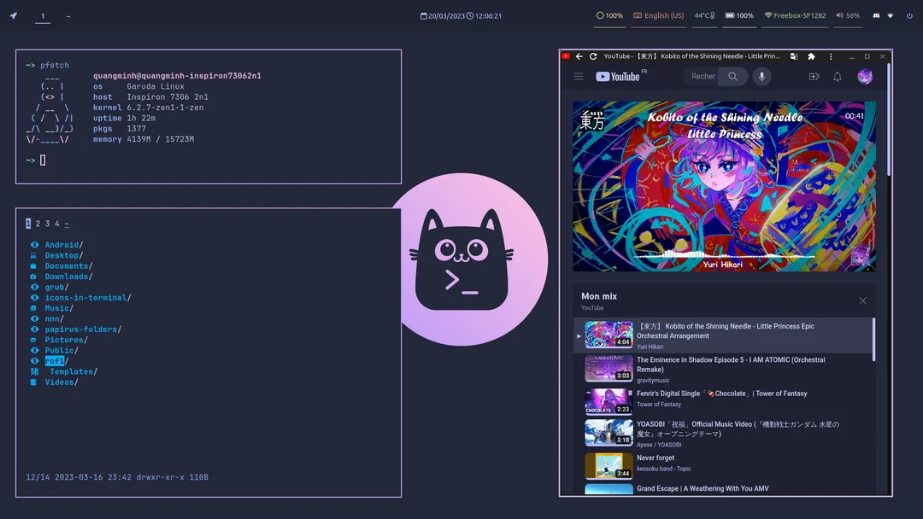923x519 pixels.
Task: Start a voice search with the microphone icon
Action: (761, 76)
